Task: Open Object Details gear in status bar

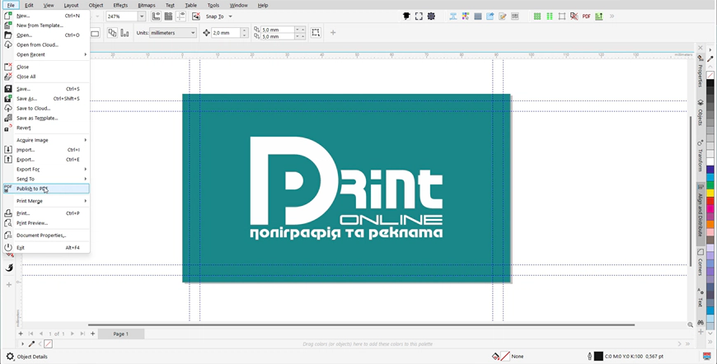Action: (10, 357)
